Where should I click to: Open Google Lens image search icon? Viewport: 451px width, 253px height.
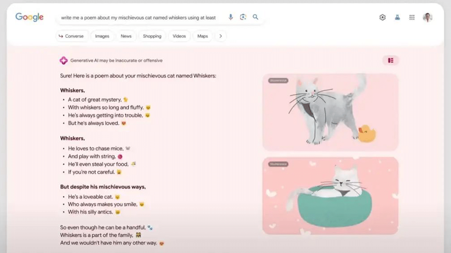pos(243,17)
